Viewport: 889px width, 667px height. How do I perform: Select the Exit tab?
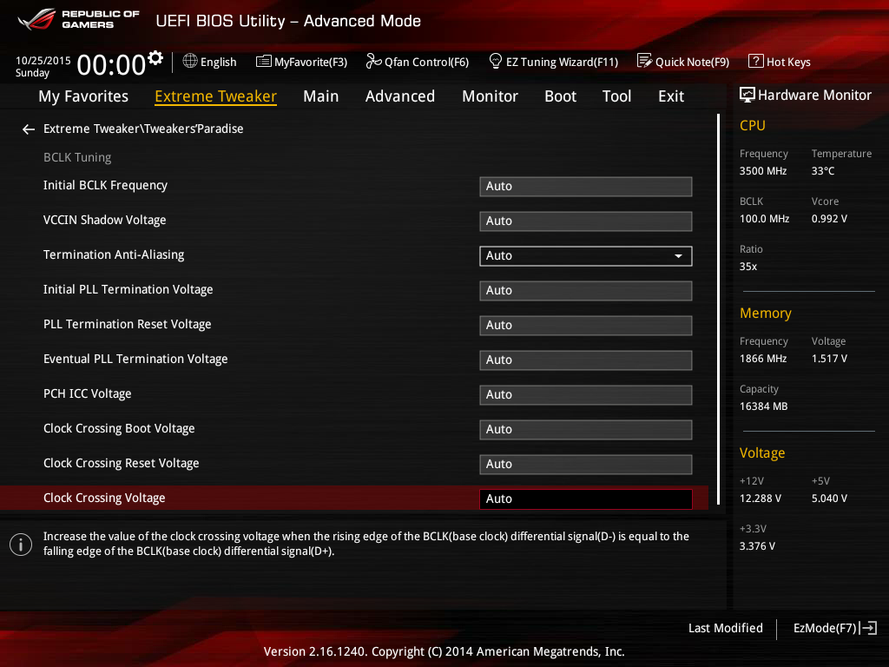tap(671, 96)
